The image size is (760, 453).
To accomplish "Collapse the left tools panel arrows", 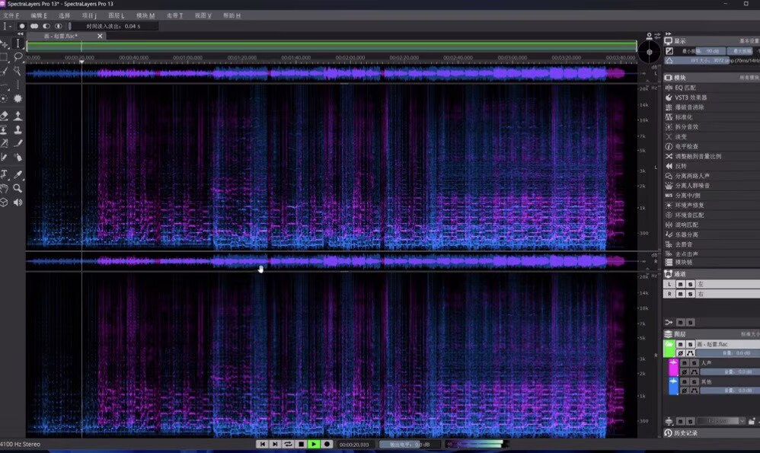I will 21,34.
